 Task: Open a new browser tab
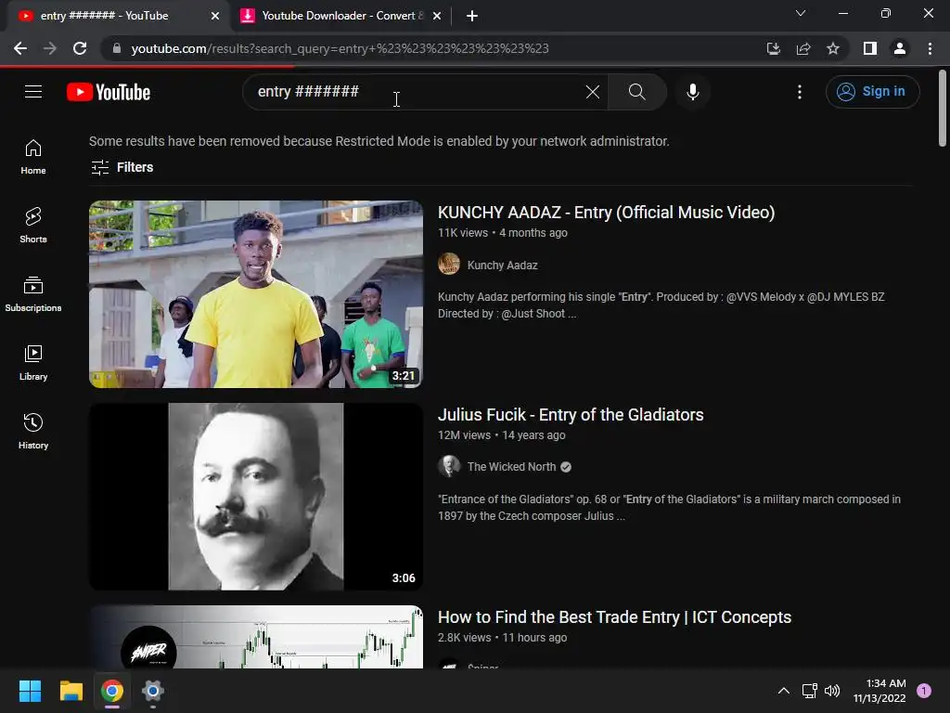(472, 16)
